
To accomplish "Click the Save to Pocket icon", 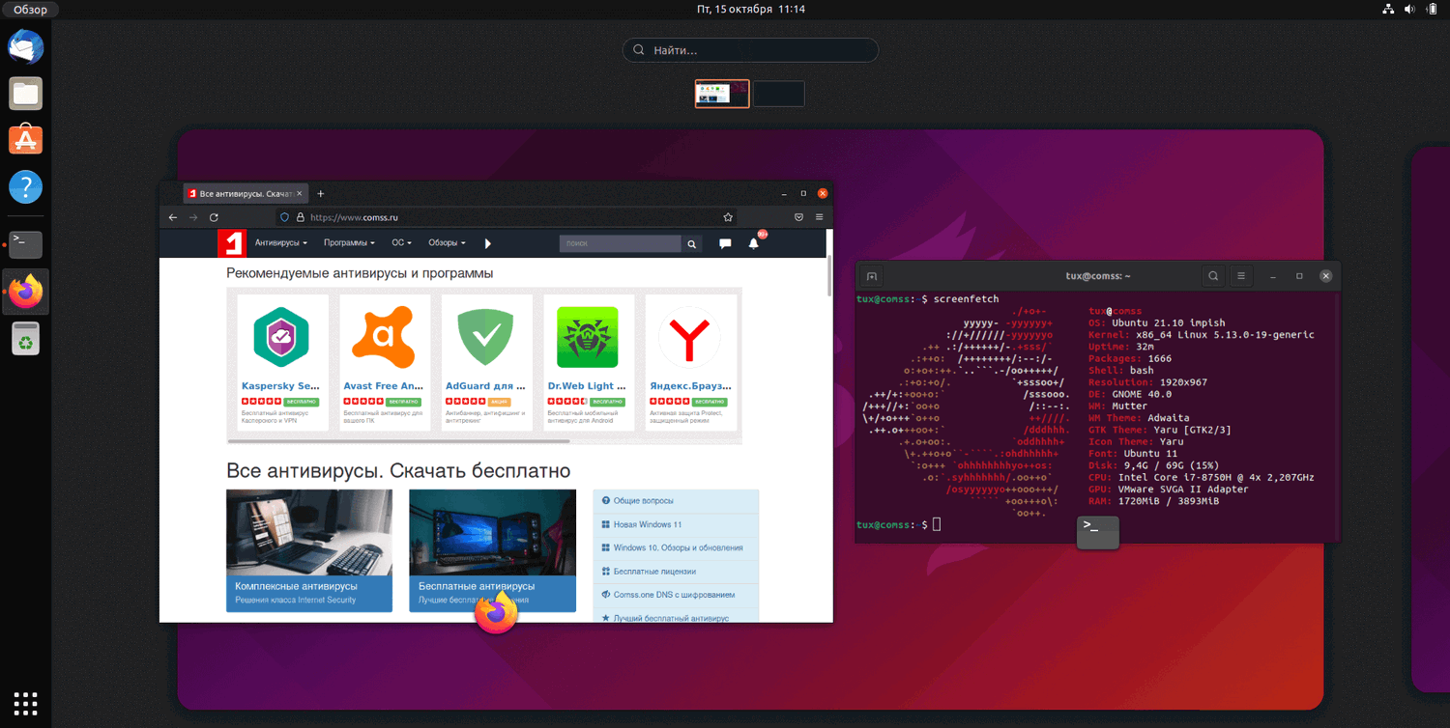I will 799,217.
